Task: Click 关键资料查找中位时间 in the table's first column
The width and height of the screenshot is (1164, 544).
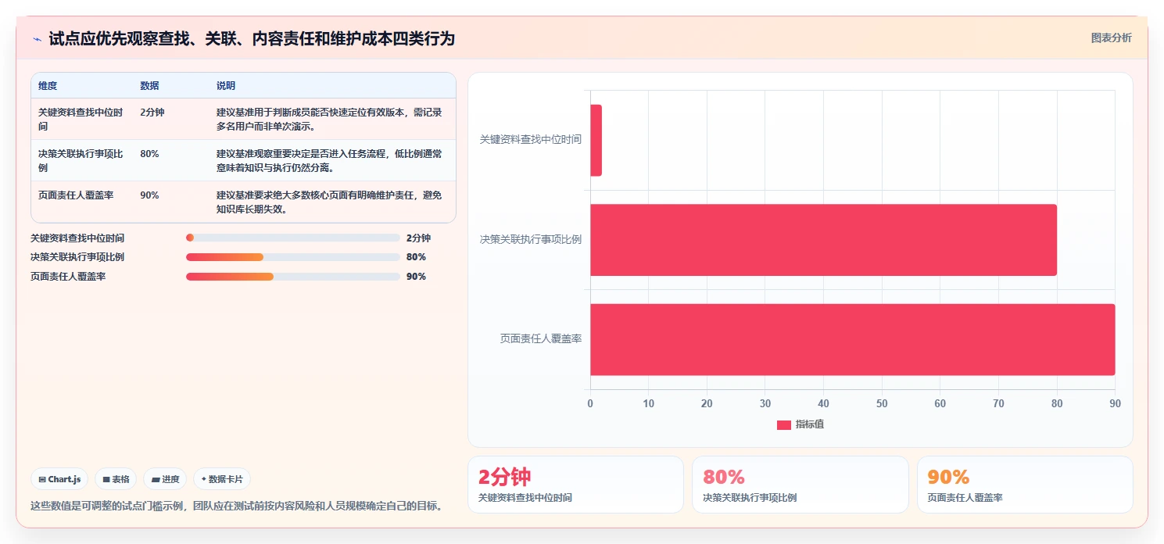Action: tap(81, 119)
